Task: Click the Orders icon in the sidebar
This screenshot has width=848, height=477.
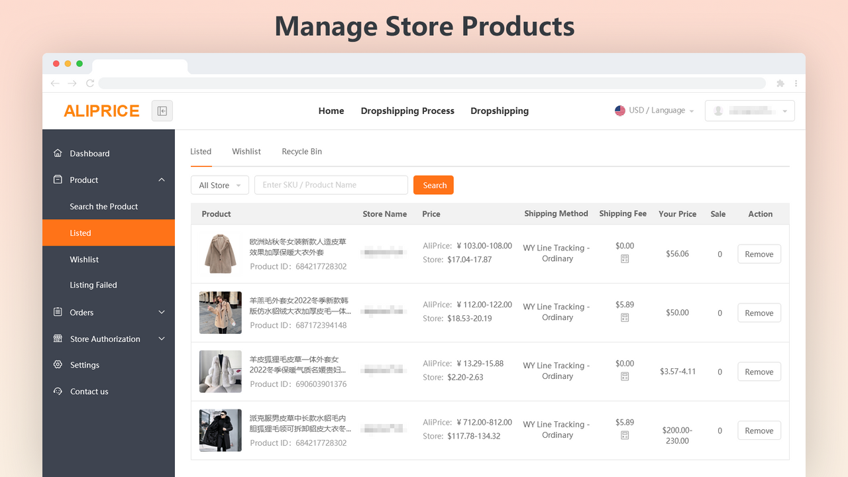Action: pyautogui.click(x=58, y=312)
